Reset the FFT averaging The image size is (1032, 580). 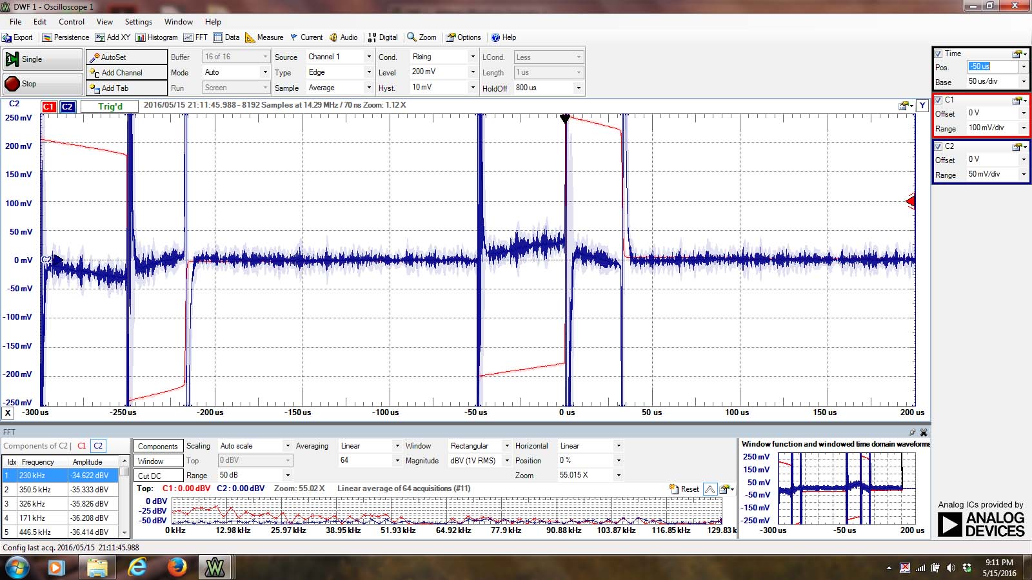(684, 489)
